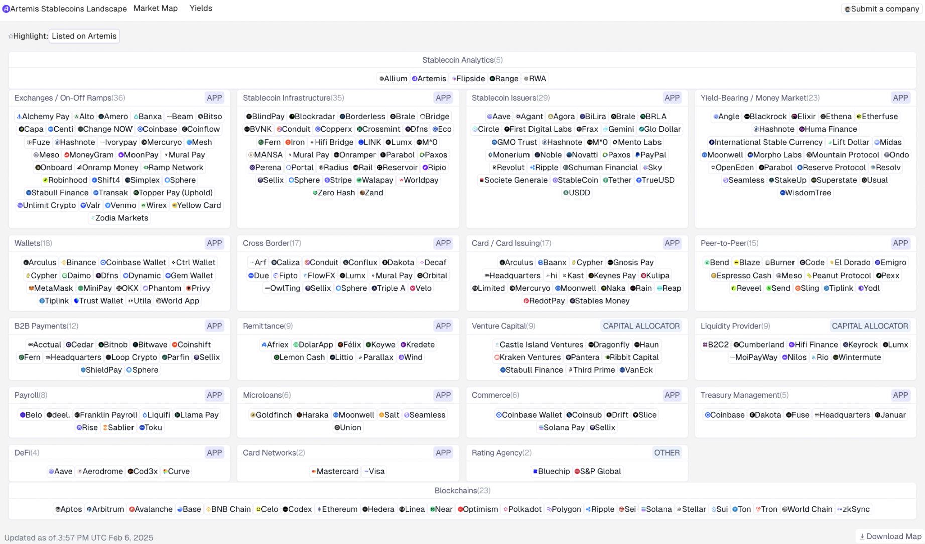Screen dimensions: 925x544
Task: Click the Ethereum icon in Blockchains
Action: 319,509
